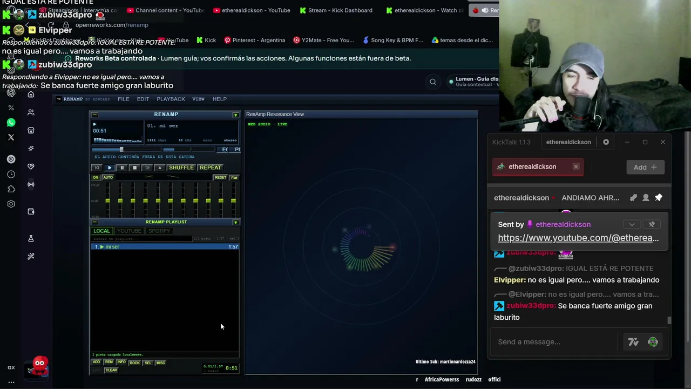Screen dimensions: 691x389
Task: Open the 7TV emote picker
Action: tap(633, 341)
